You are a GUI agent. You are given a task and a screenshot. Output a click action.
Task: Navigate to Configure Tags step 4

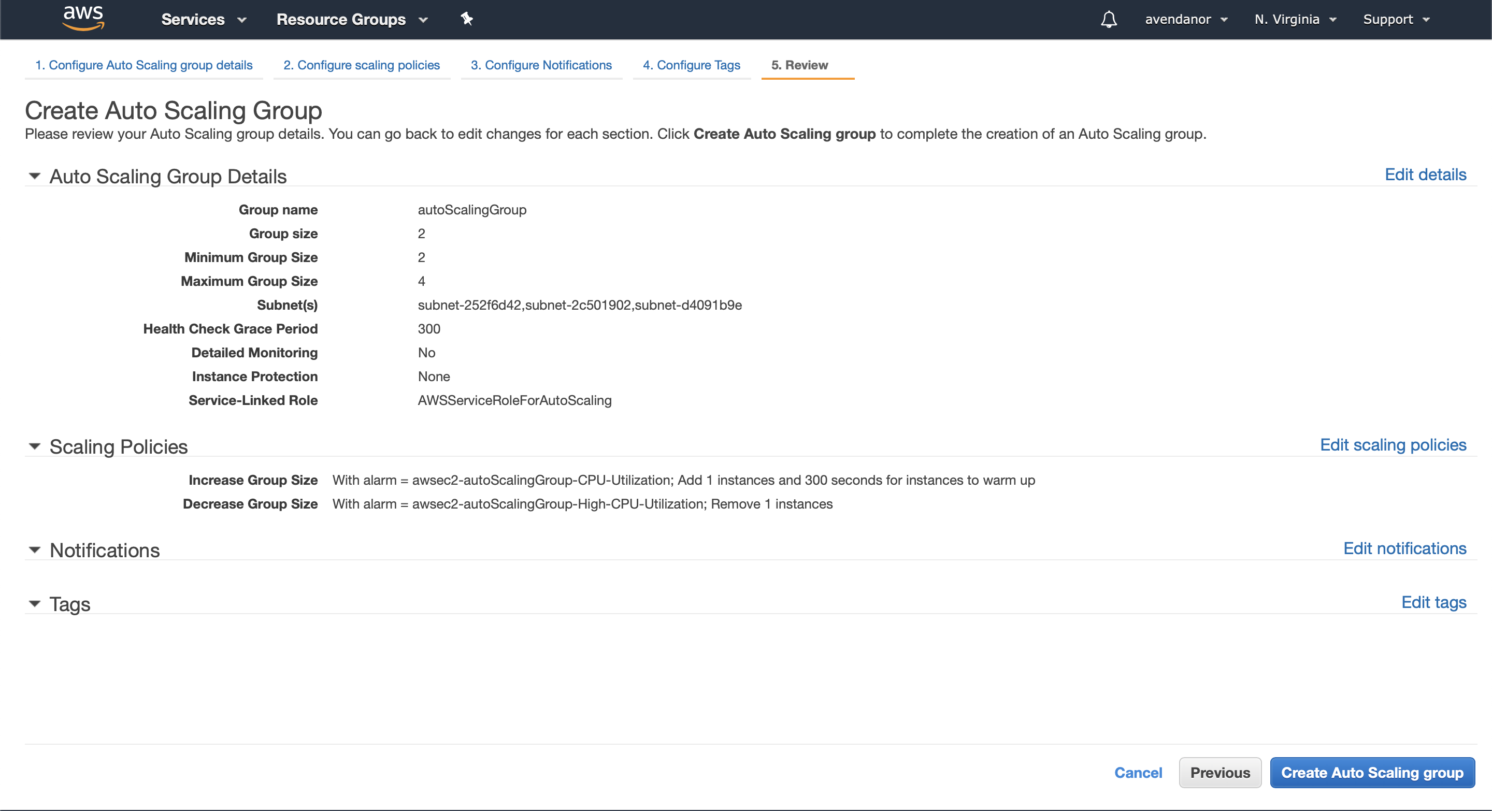point(693,65)
